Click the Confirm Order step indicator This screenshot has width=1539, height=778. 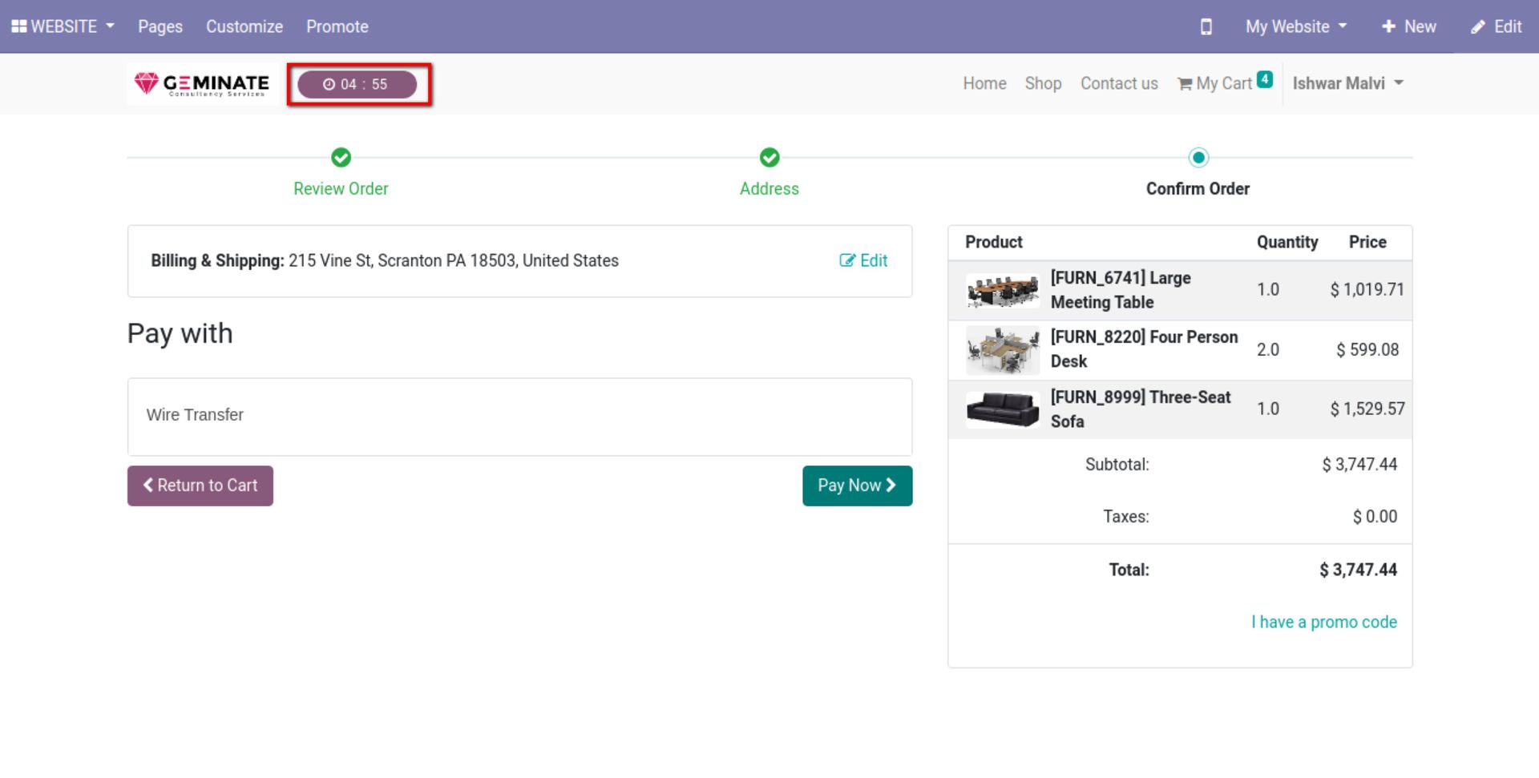tap(1198, 158)
